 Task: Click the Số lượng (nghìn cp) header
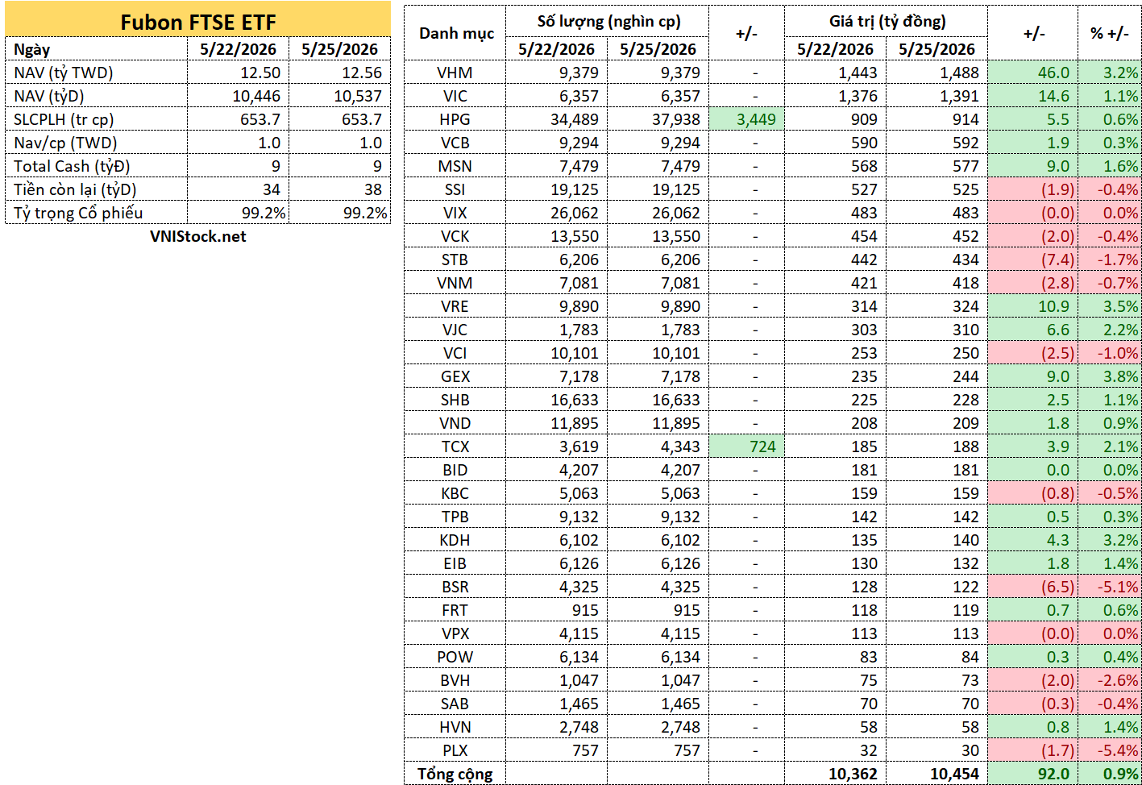[608, 21]
